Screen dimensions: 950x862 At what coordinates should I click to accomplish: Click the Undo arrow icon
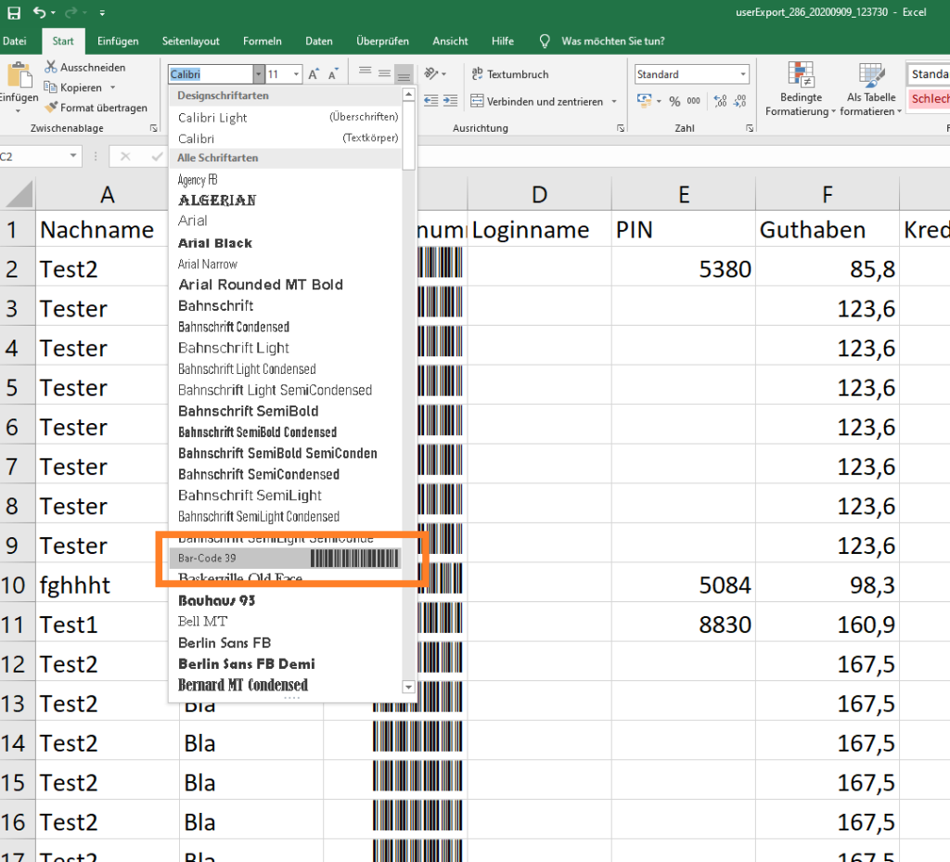[39, 12]
